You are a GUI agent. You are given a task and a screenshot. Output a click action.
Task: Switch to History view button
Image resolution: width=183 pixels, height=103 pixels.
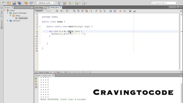[48, 11]
